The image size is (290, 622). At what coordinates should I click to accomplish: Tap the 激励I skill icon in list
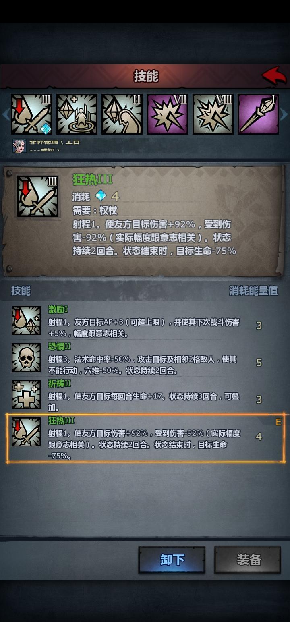coord(26,321)
